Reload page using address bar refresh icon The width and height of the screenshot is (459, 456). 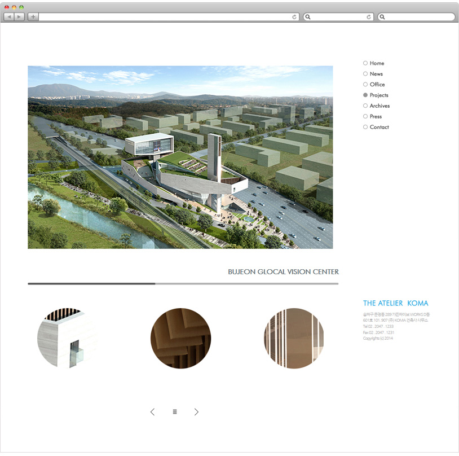point(294,17)
